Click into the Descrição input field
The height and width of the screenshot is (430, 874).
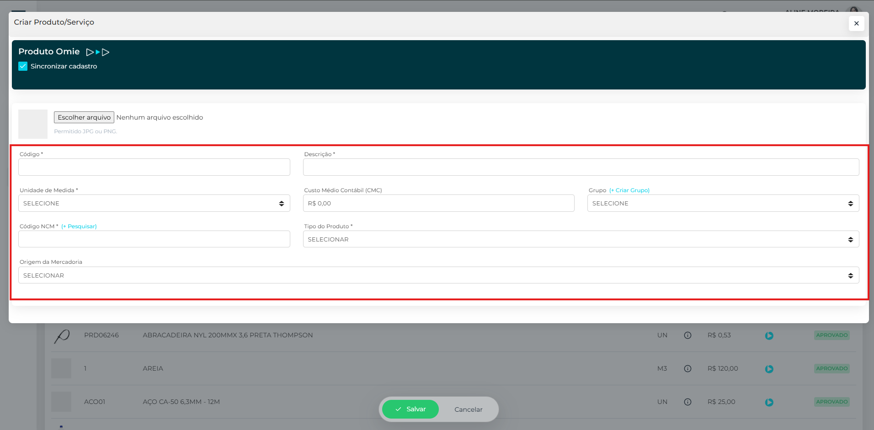pyautogui.click(x=581, y=168)
